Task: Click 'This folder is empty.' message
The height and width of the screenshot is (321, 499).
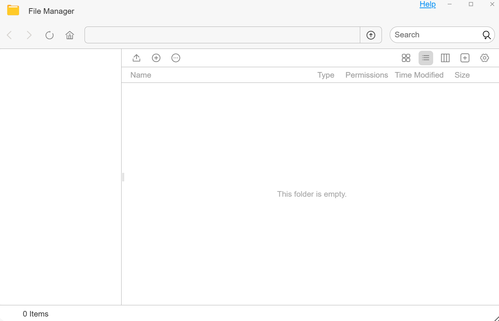Action: [x=312, y=194]
